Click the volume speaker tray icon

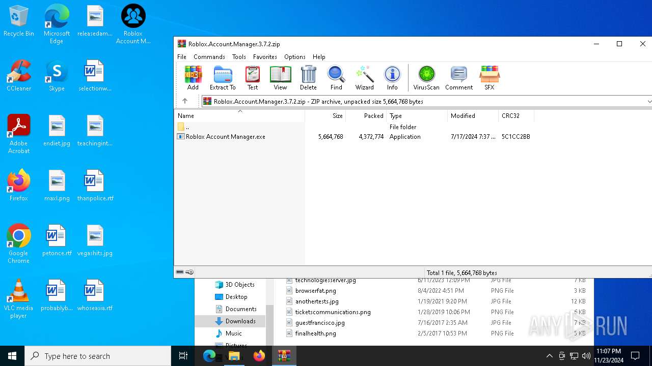[x=586, y=356]
